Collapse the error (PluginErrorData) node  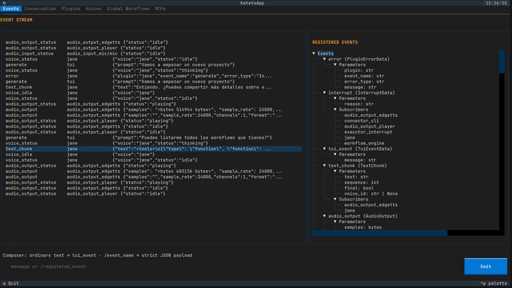point(325,59)
